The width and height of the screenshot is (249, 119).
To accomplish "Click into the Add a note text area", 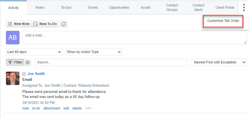I will [x=134, y=38].
